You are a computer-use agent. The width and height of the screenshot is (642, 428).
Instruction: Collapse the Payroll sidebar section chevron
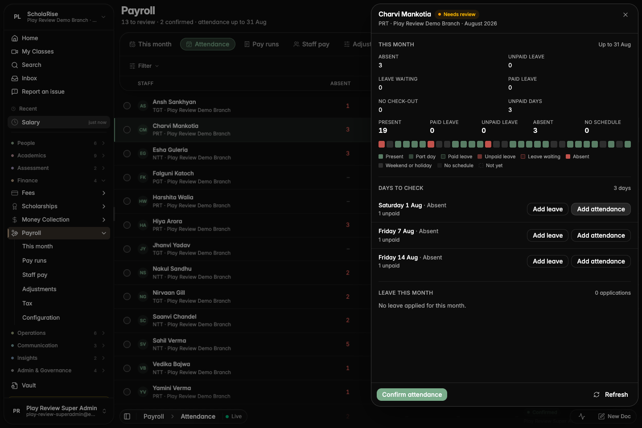click(x=104, y=233)
